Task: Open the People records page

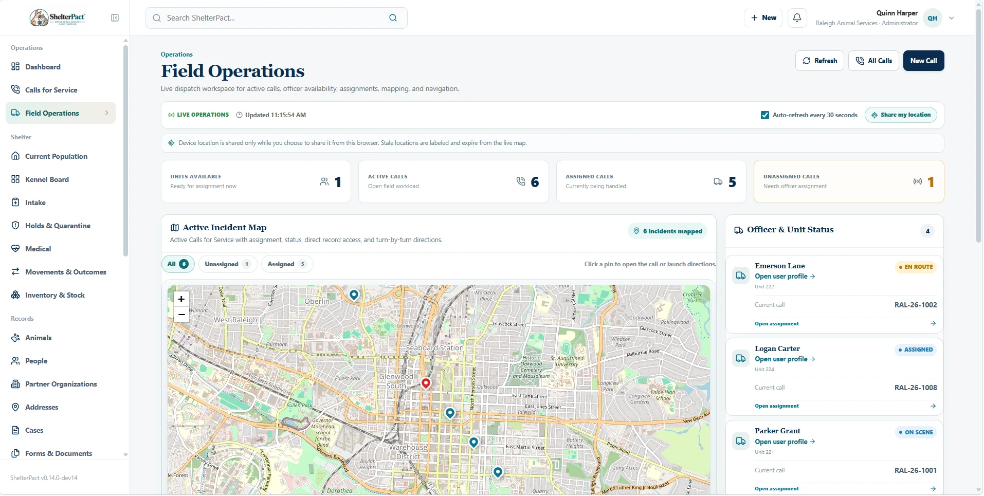Action: 61,361
